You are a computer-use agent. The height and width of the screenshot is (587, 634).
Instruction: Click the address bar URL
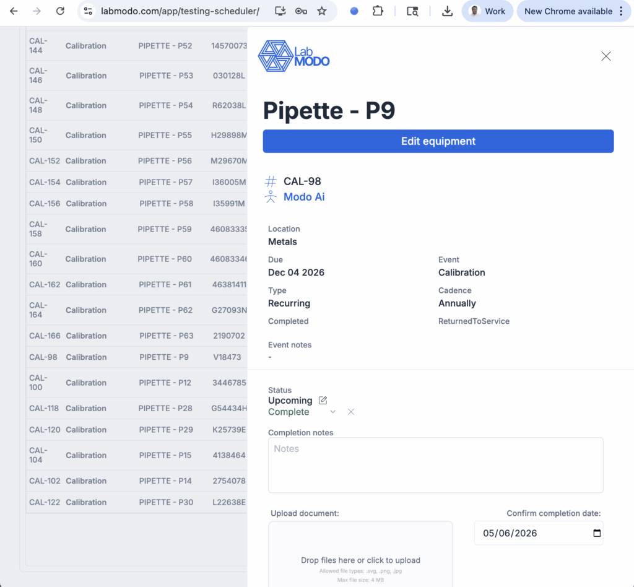click(180, 11)
